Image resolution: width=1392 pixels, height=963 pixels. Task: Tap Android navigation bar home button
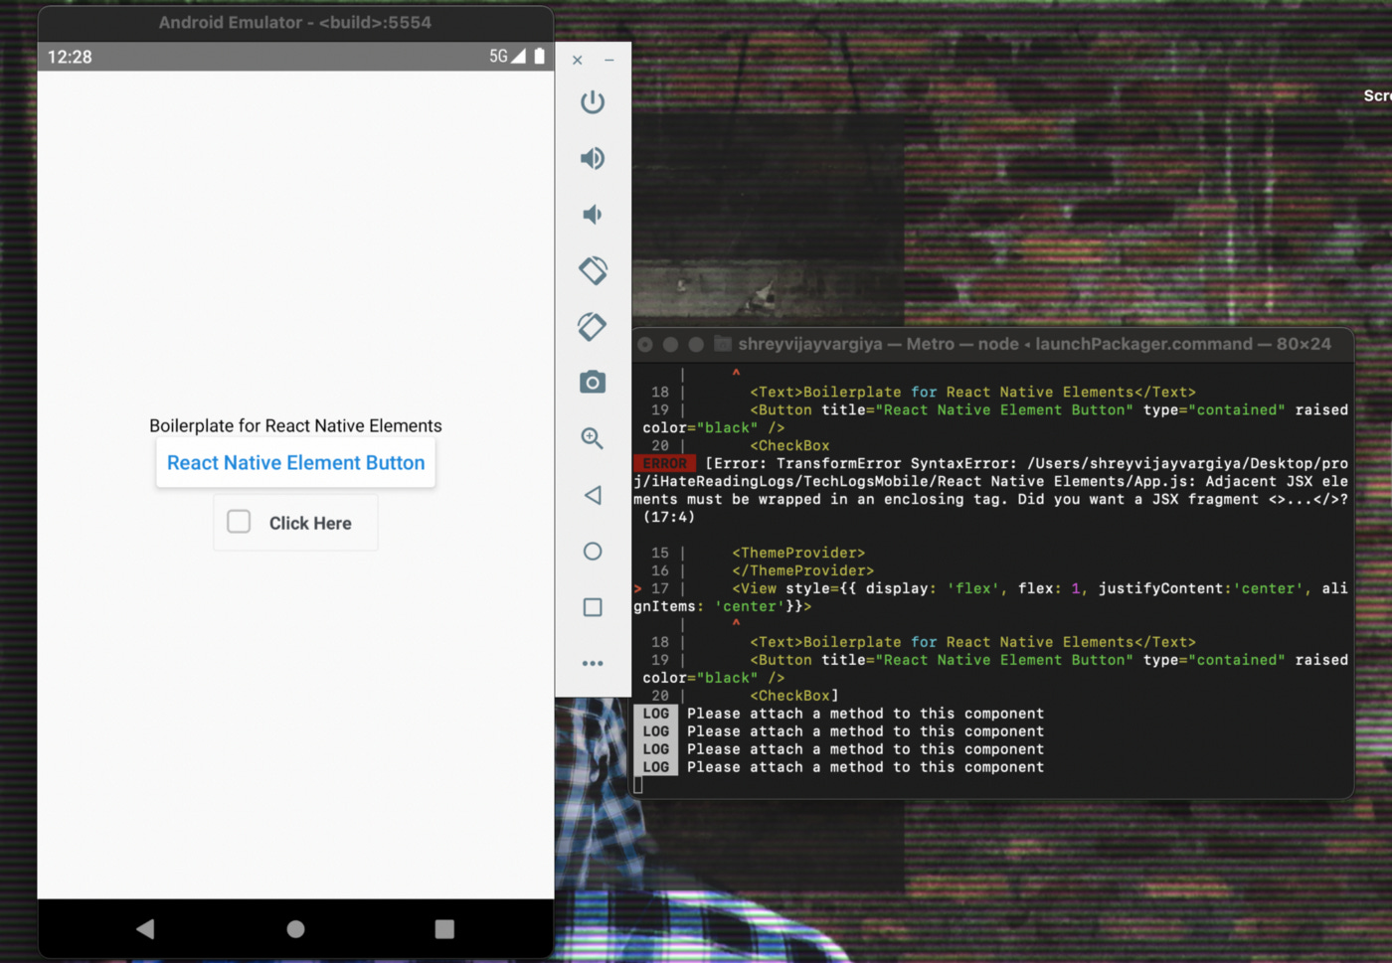click(295, 929)
